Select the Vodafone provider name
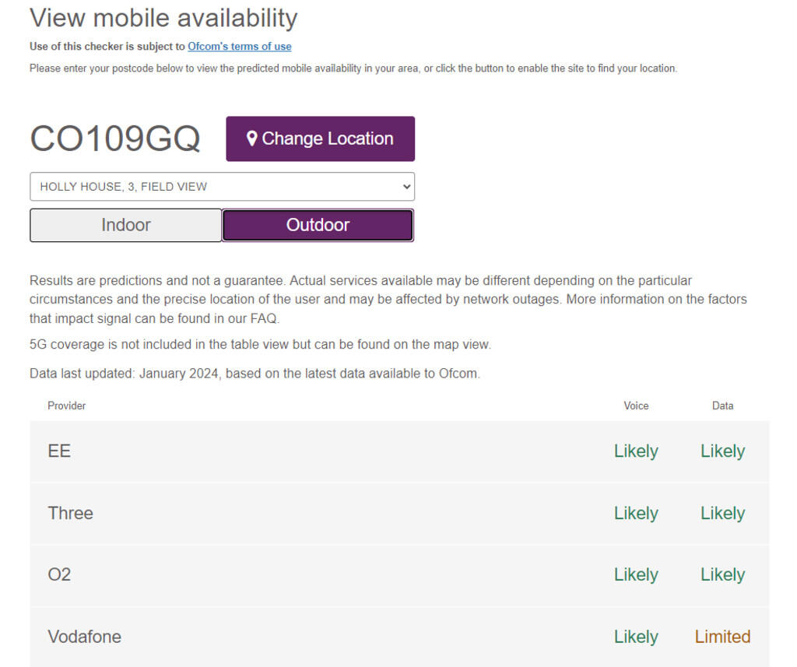Screen dimensions: 797x667 pos(84,637)
